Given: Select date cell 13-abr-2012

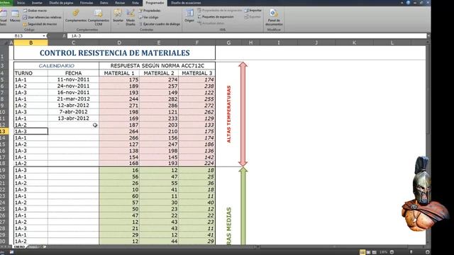Looking at the screenshot, I should [73, 118].
